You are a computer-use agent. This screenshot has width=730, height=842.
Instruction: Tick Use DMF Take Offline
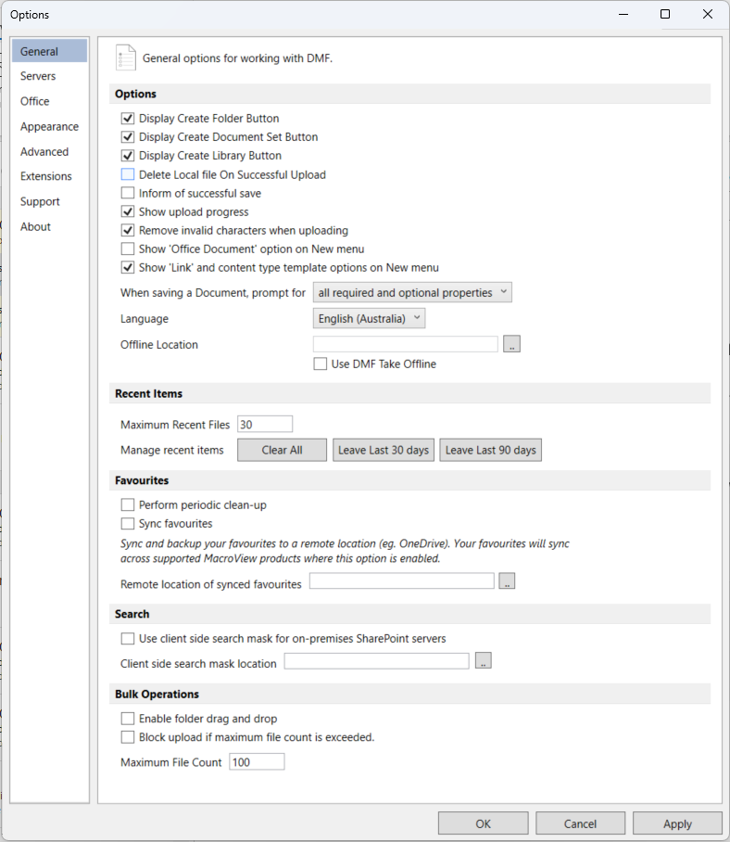pyautogui.click(x=321, y=364)
